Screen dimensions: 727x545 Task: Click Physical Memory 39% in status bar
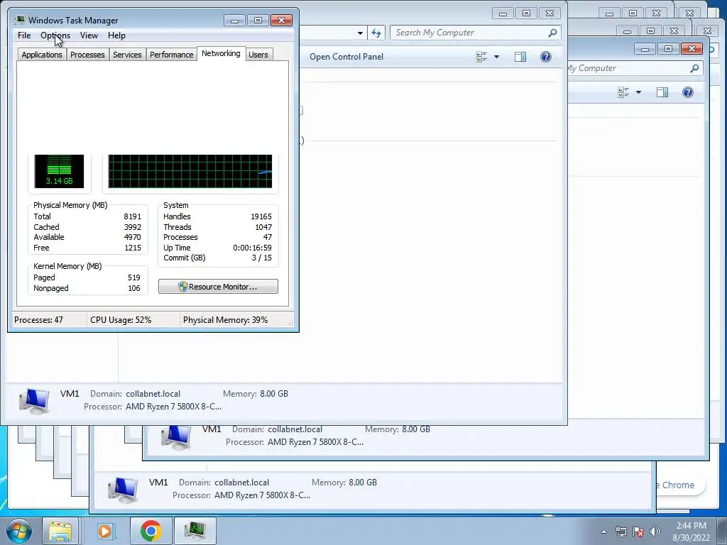coord(225,320)
